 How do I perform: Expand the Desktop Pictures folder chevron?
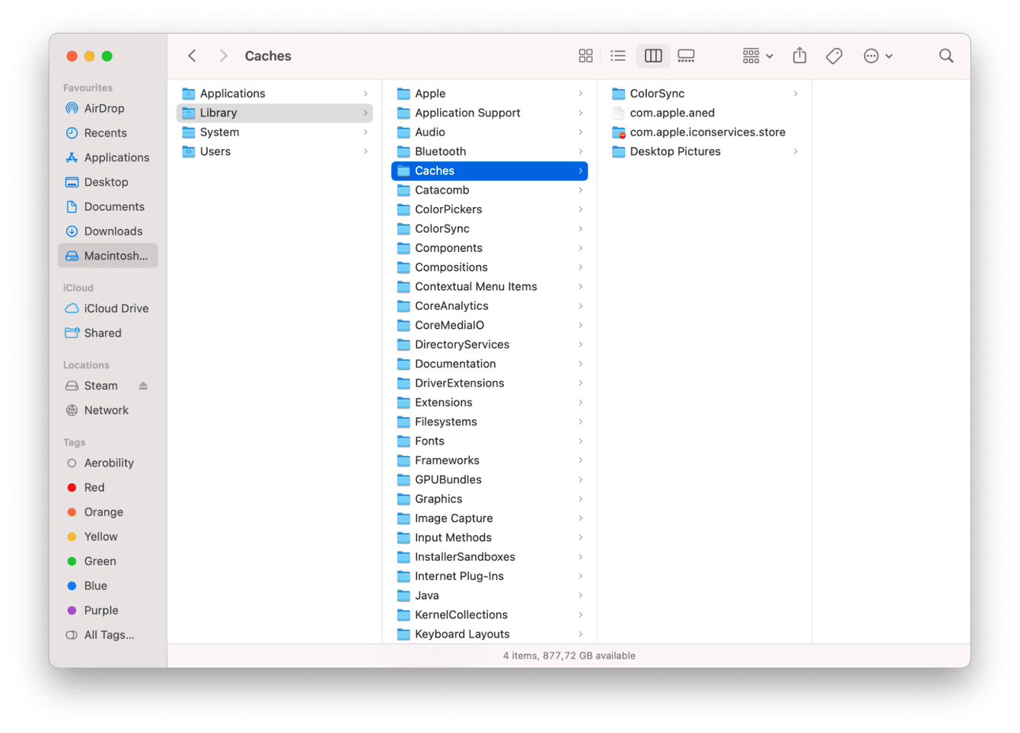(x=795, y=151)
